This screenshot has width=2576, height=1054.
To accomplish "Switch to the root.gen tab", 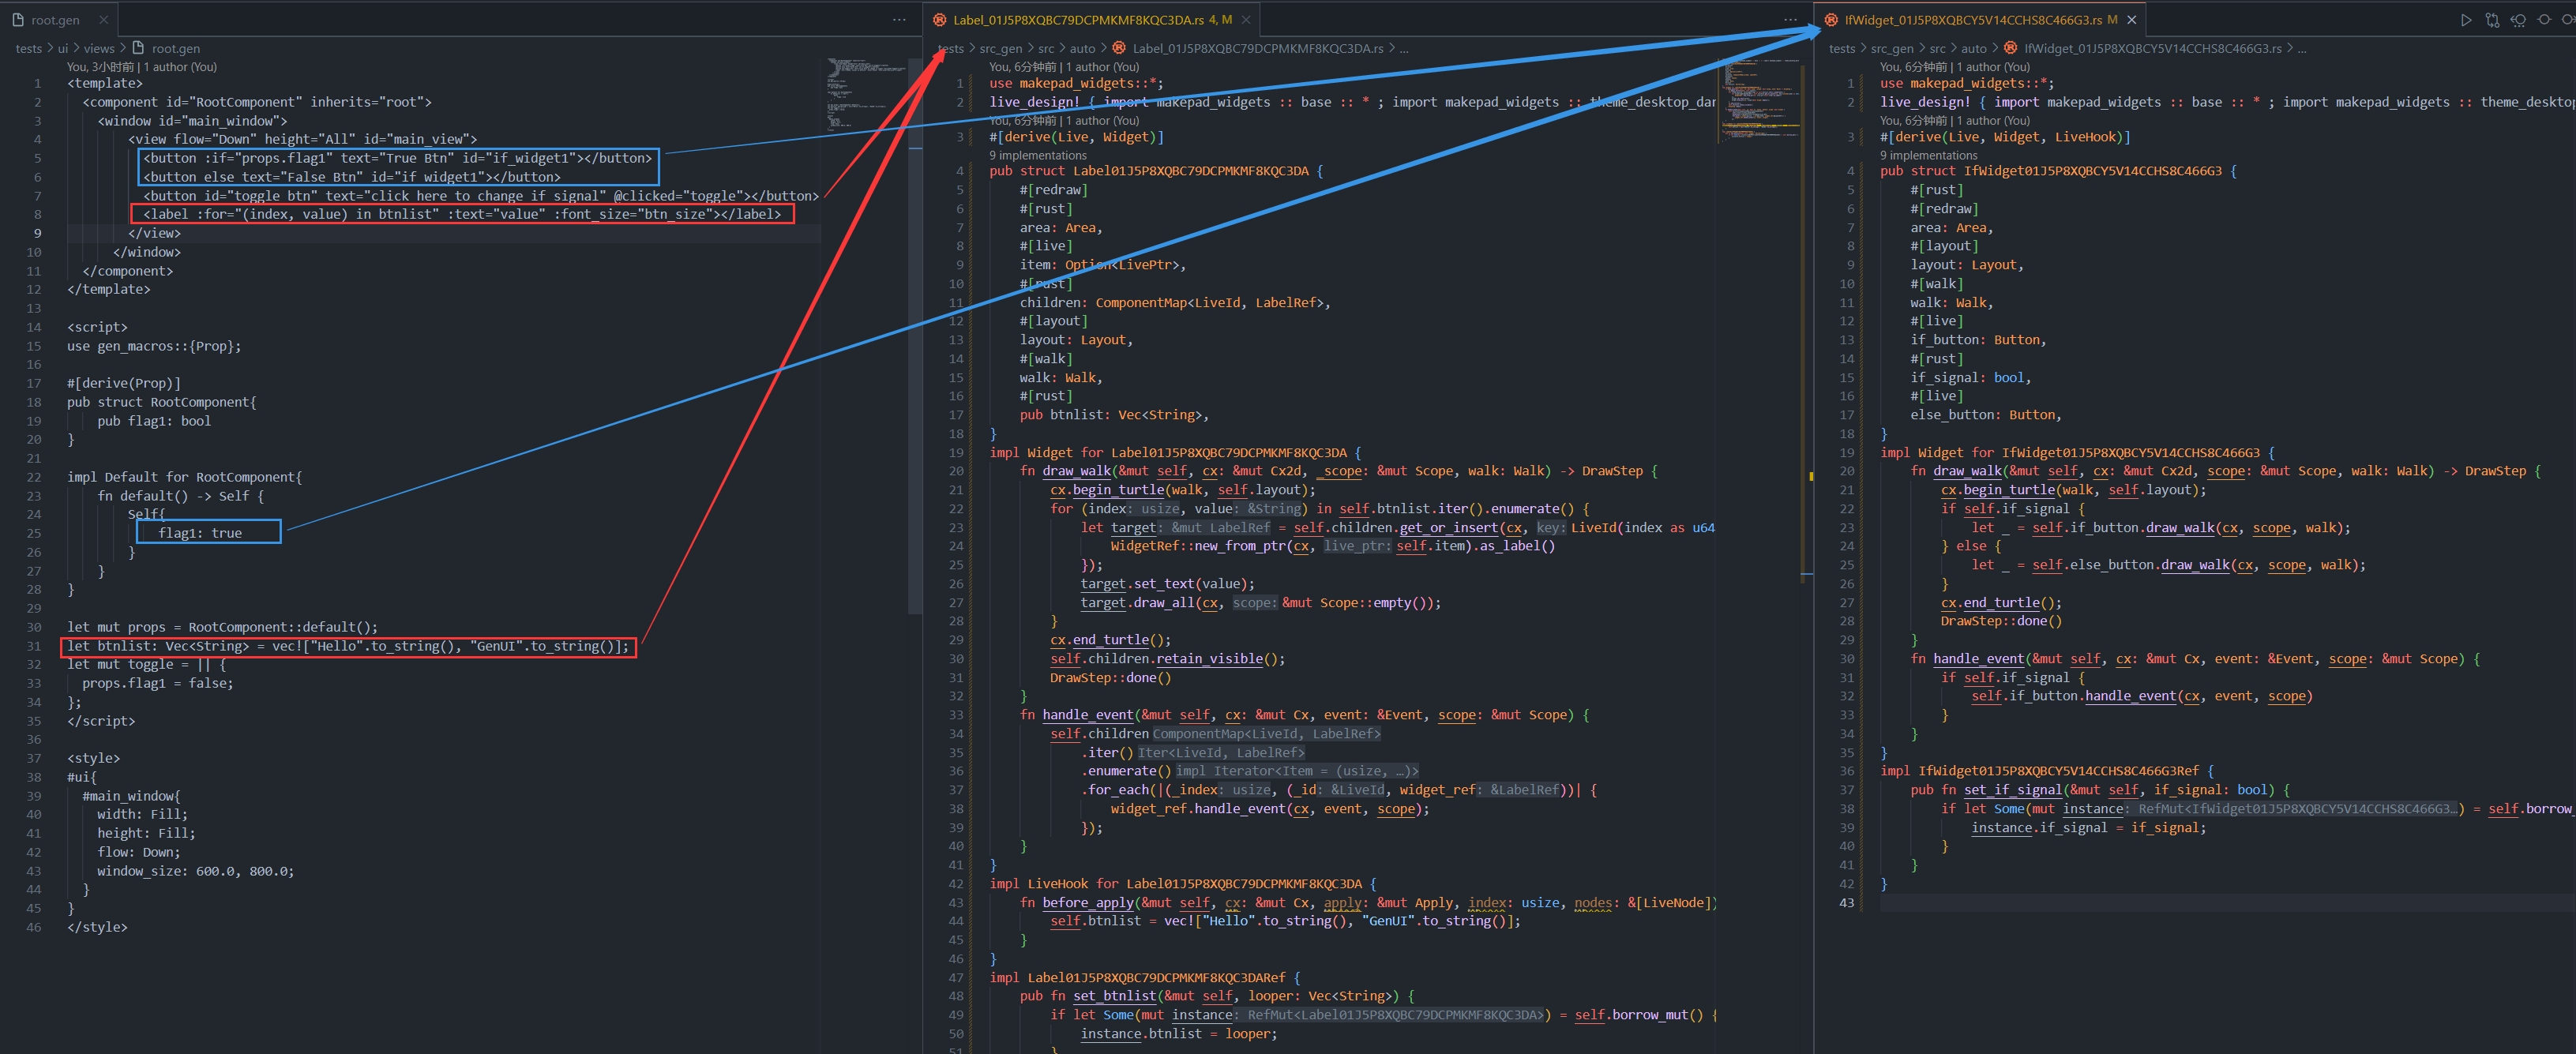I will (58, 20).
